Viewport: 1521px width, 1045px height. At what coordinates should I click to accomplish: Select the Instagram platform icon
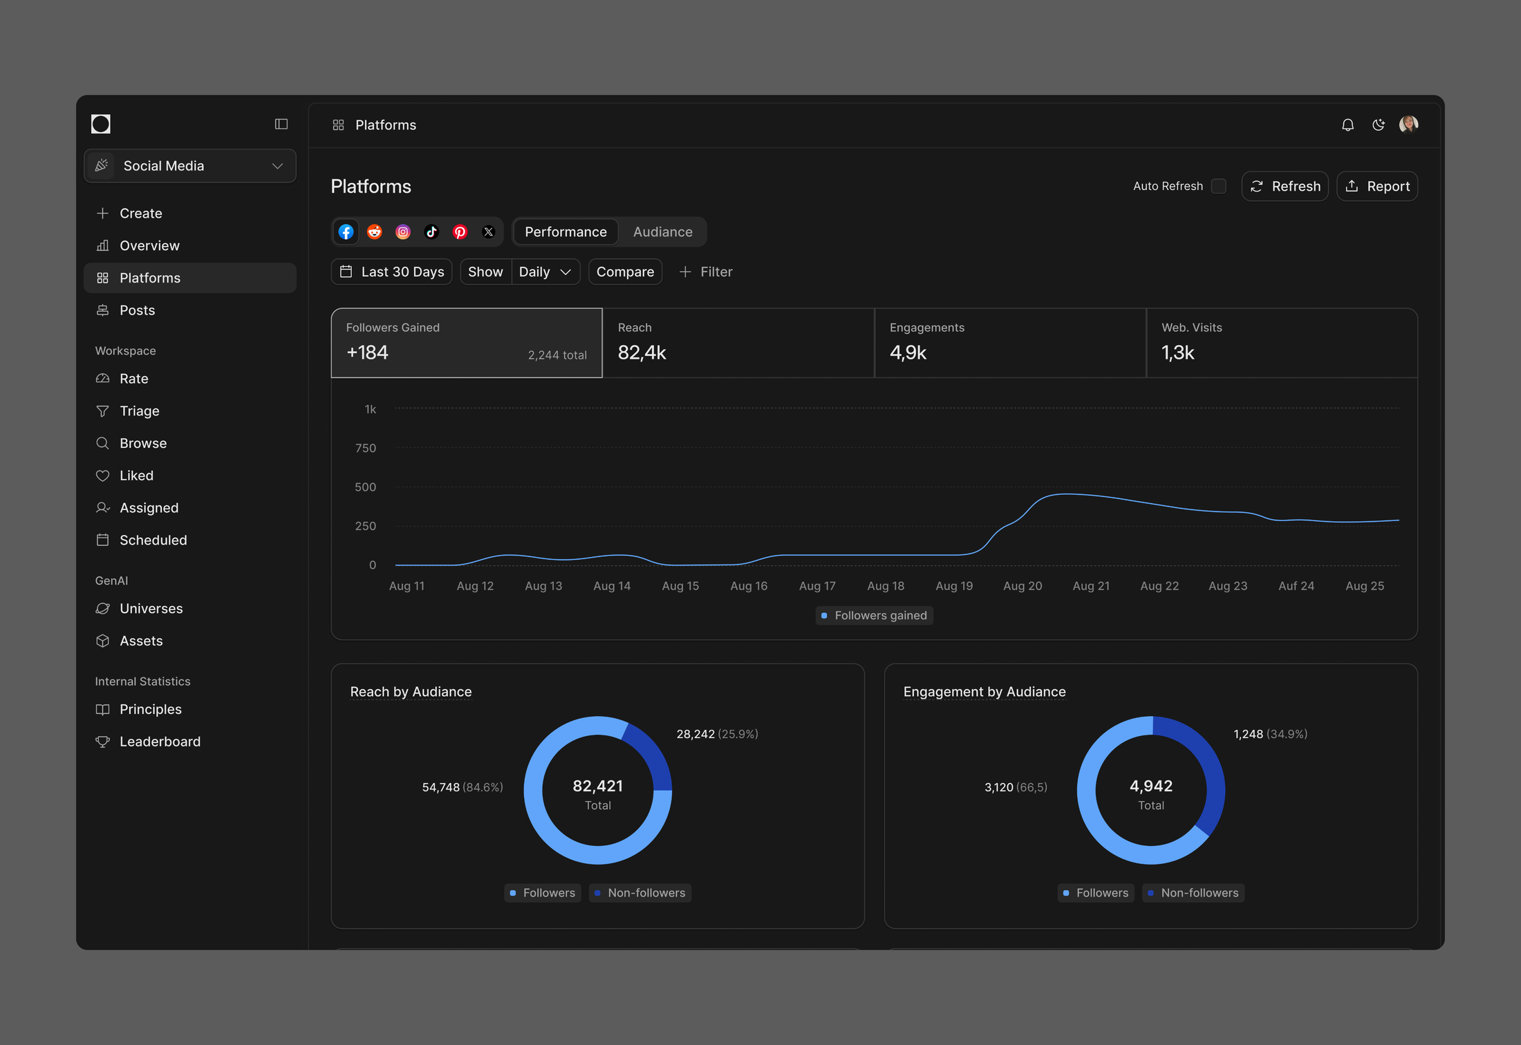(x=403, y=232)
